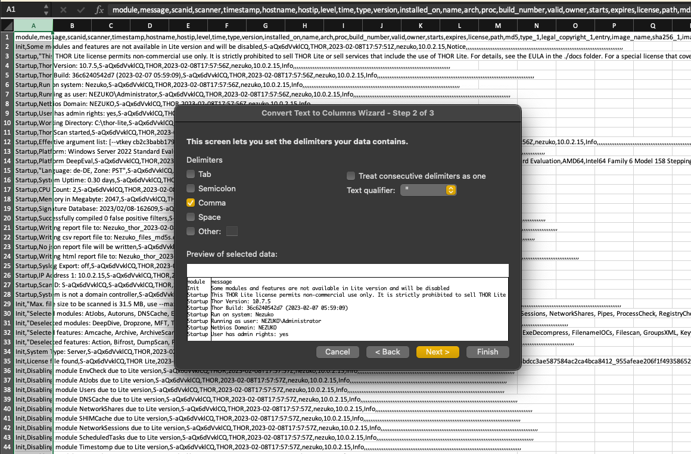
Task: Enable the Tab delimiter checkbox
Action: [191, 174]
